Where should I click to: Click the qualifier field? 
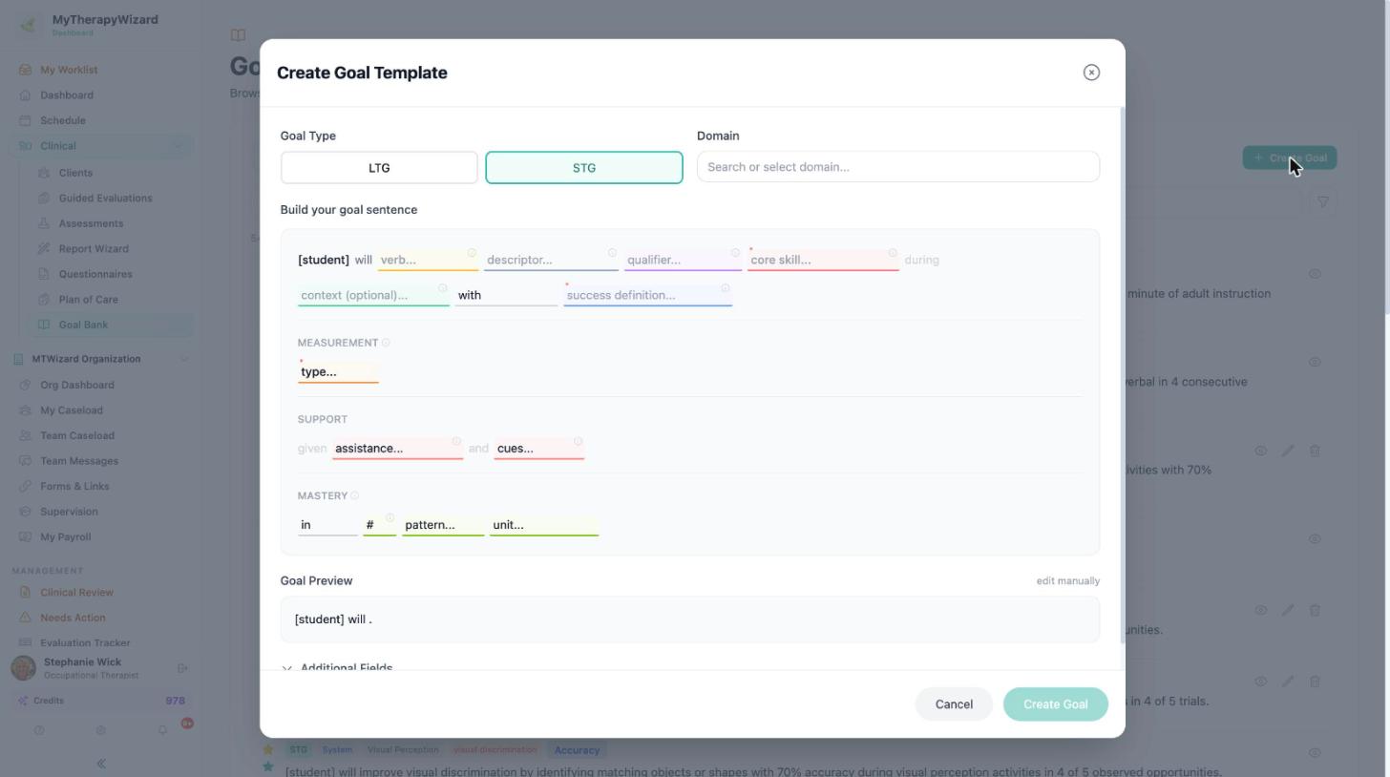pyautogui.click(x=683, y=260)
